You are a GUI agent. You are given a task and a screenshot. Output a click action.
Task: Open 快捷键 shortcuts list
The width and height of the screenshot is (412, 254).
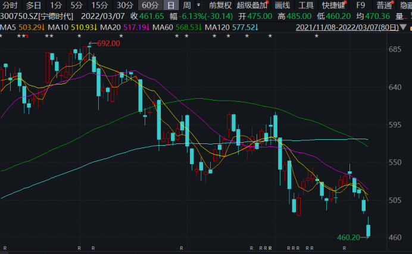[x=333, y=5]
